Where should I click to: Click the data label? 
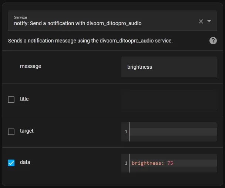[25, 162]
